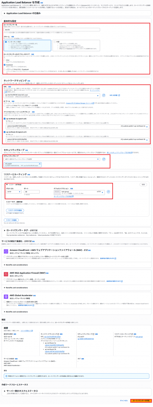This screenshot has height=407, width=153.
Task: Toggle the ap-northeast-3b availability zone checkbox
Action: (5, 132)
